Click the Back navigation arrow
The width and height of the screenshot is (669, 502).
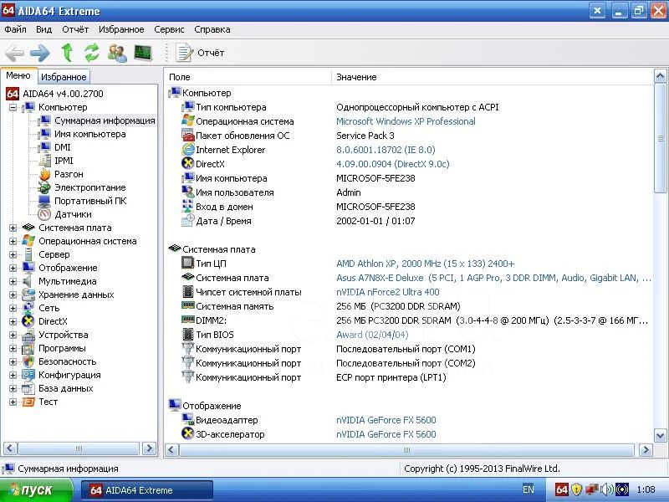[14, 53]
